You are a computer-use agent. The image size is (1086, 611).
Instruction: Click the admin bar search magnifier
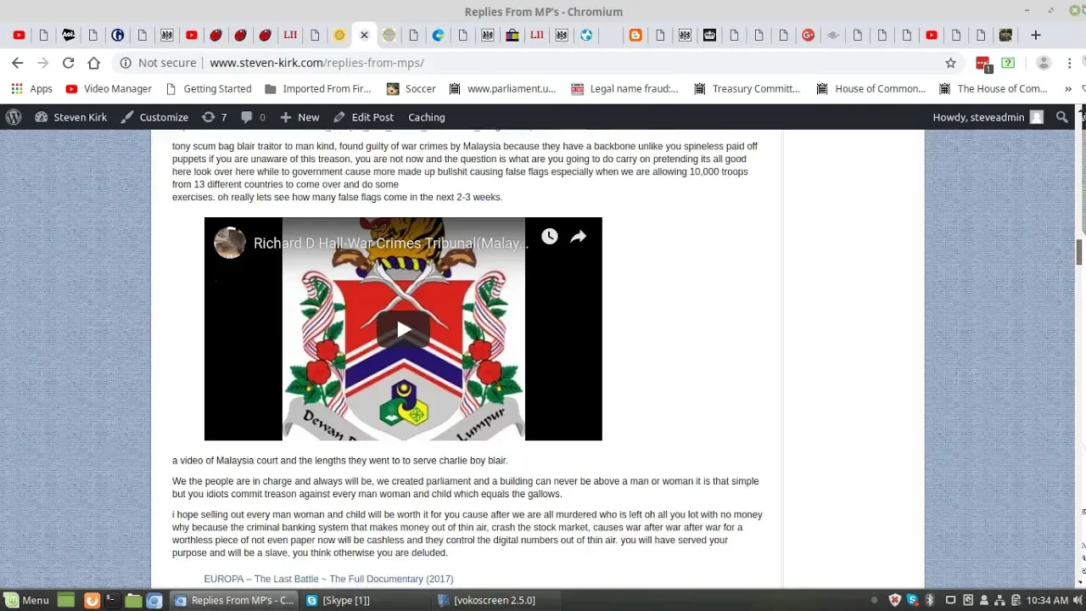click(1062, 117)
